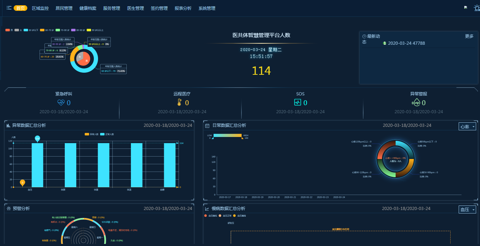Image resolution: width=480 pixels, height=246 pixels.
Task: Open the 居民管理 menu
Action: [x=64, y=8]
